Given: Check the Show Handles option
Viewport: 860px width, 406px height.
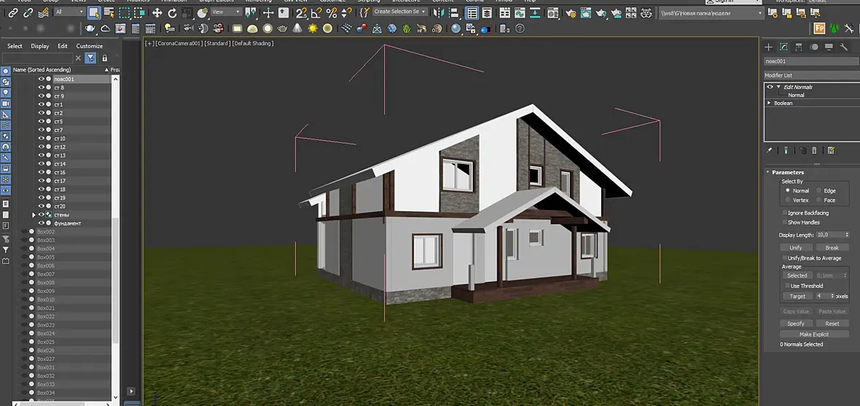Looking at the screenshot, I should [x=784, y=222].
